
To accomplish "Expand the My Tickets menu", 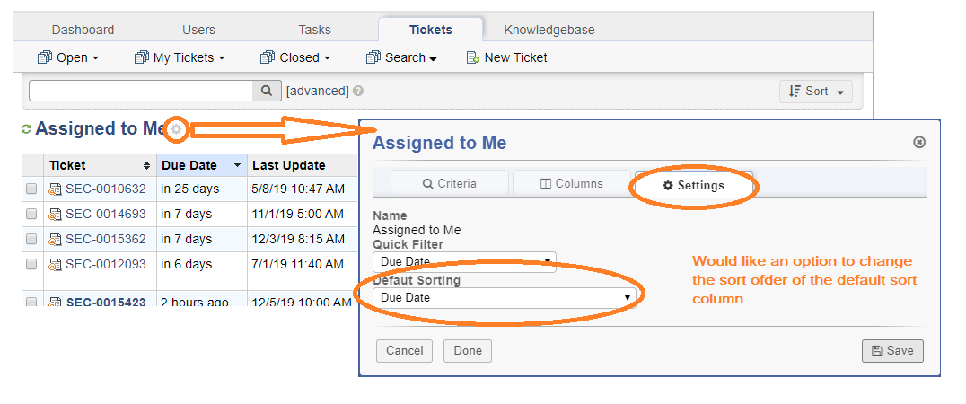I will pyautogui.click(x=180, y=57).
